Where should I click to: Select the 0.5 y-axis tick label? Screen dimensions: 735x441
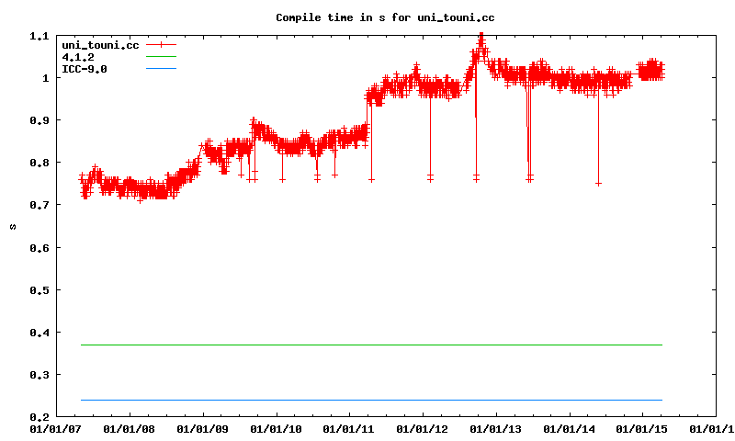(x=39, y=290)
